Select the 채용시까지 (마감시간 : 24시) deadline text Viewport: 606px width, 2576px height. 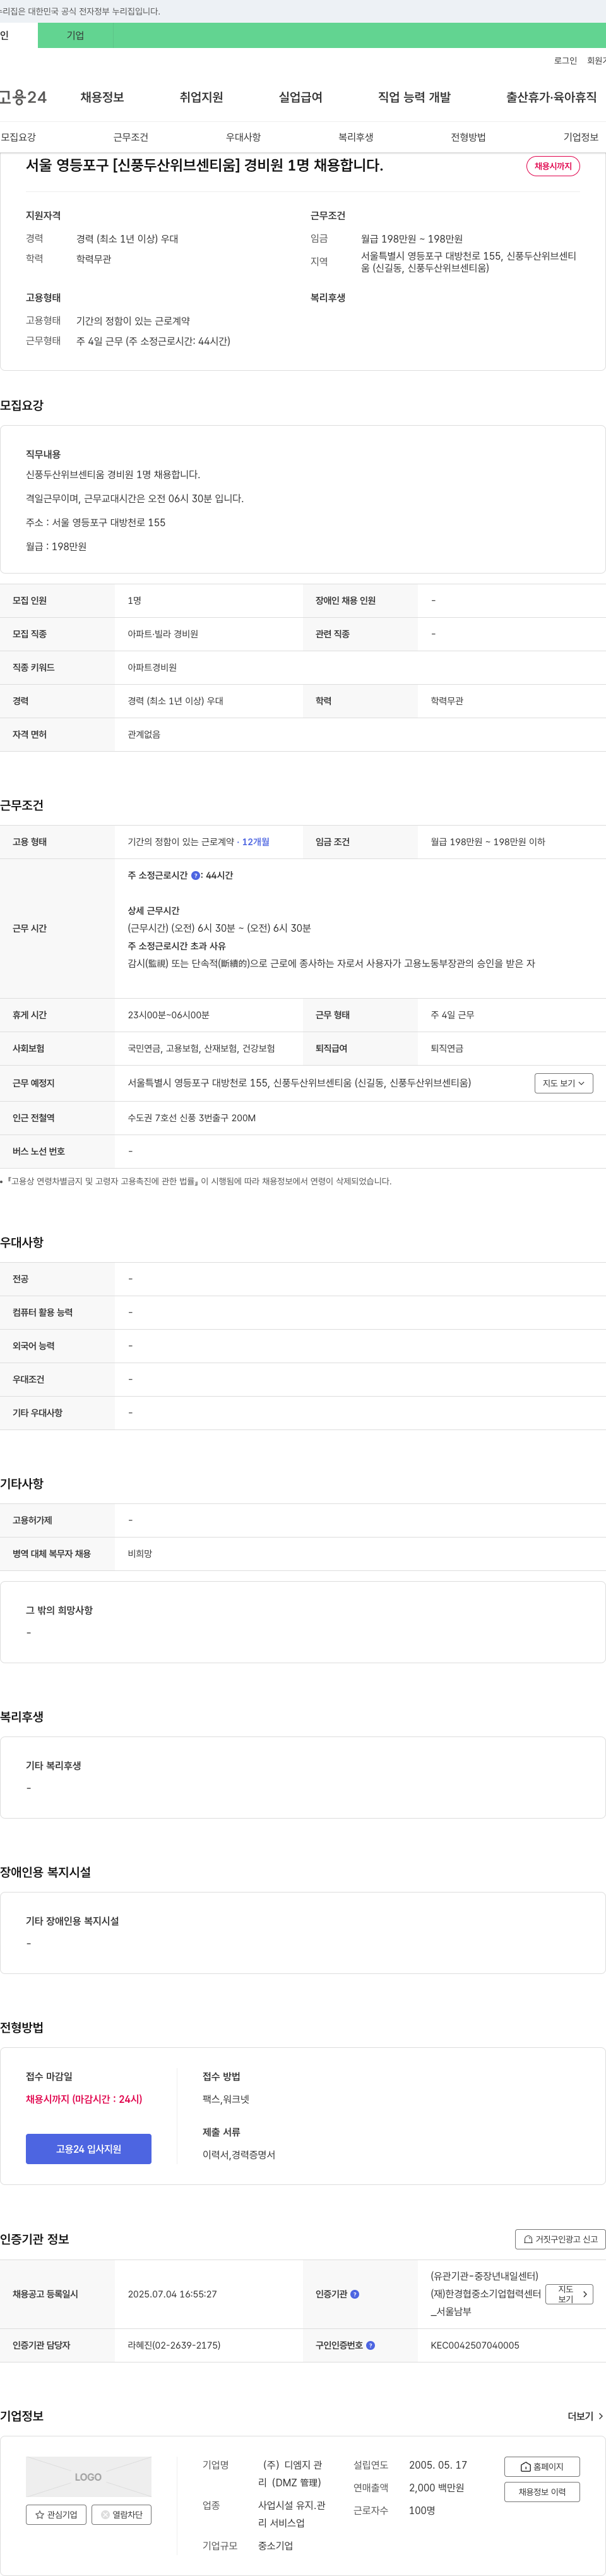click(84, 2099)
